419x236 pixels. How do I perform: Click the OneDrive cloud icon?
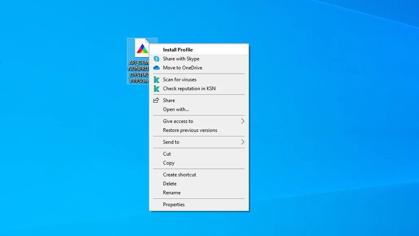coord(157,68)
